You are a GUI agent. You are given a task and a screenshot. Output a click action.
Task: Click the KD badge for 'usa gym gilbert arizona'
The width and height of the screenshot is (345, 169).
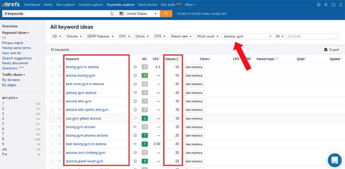[x=144, y=118]
